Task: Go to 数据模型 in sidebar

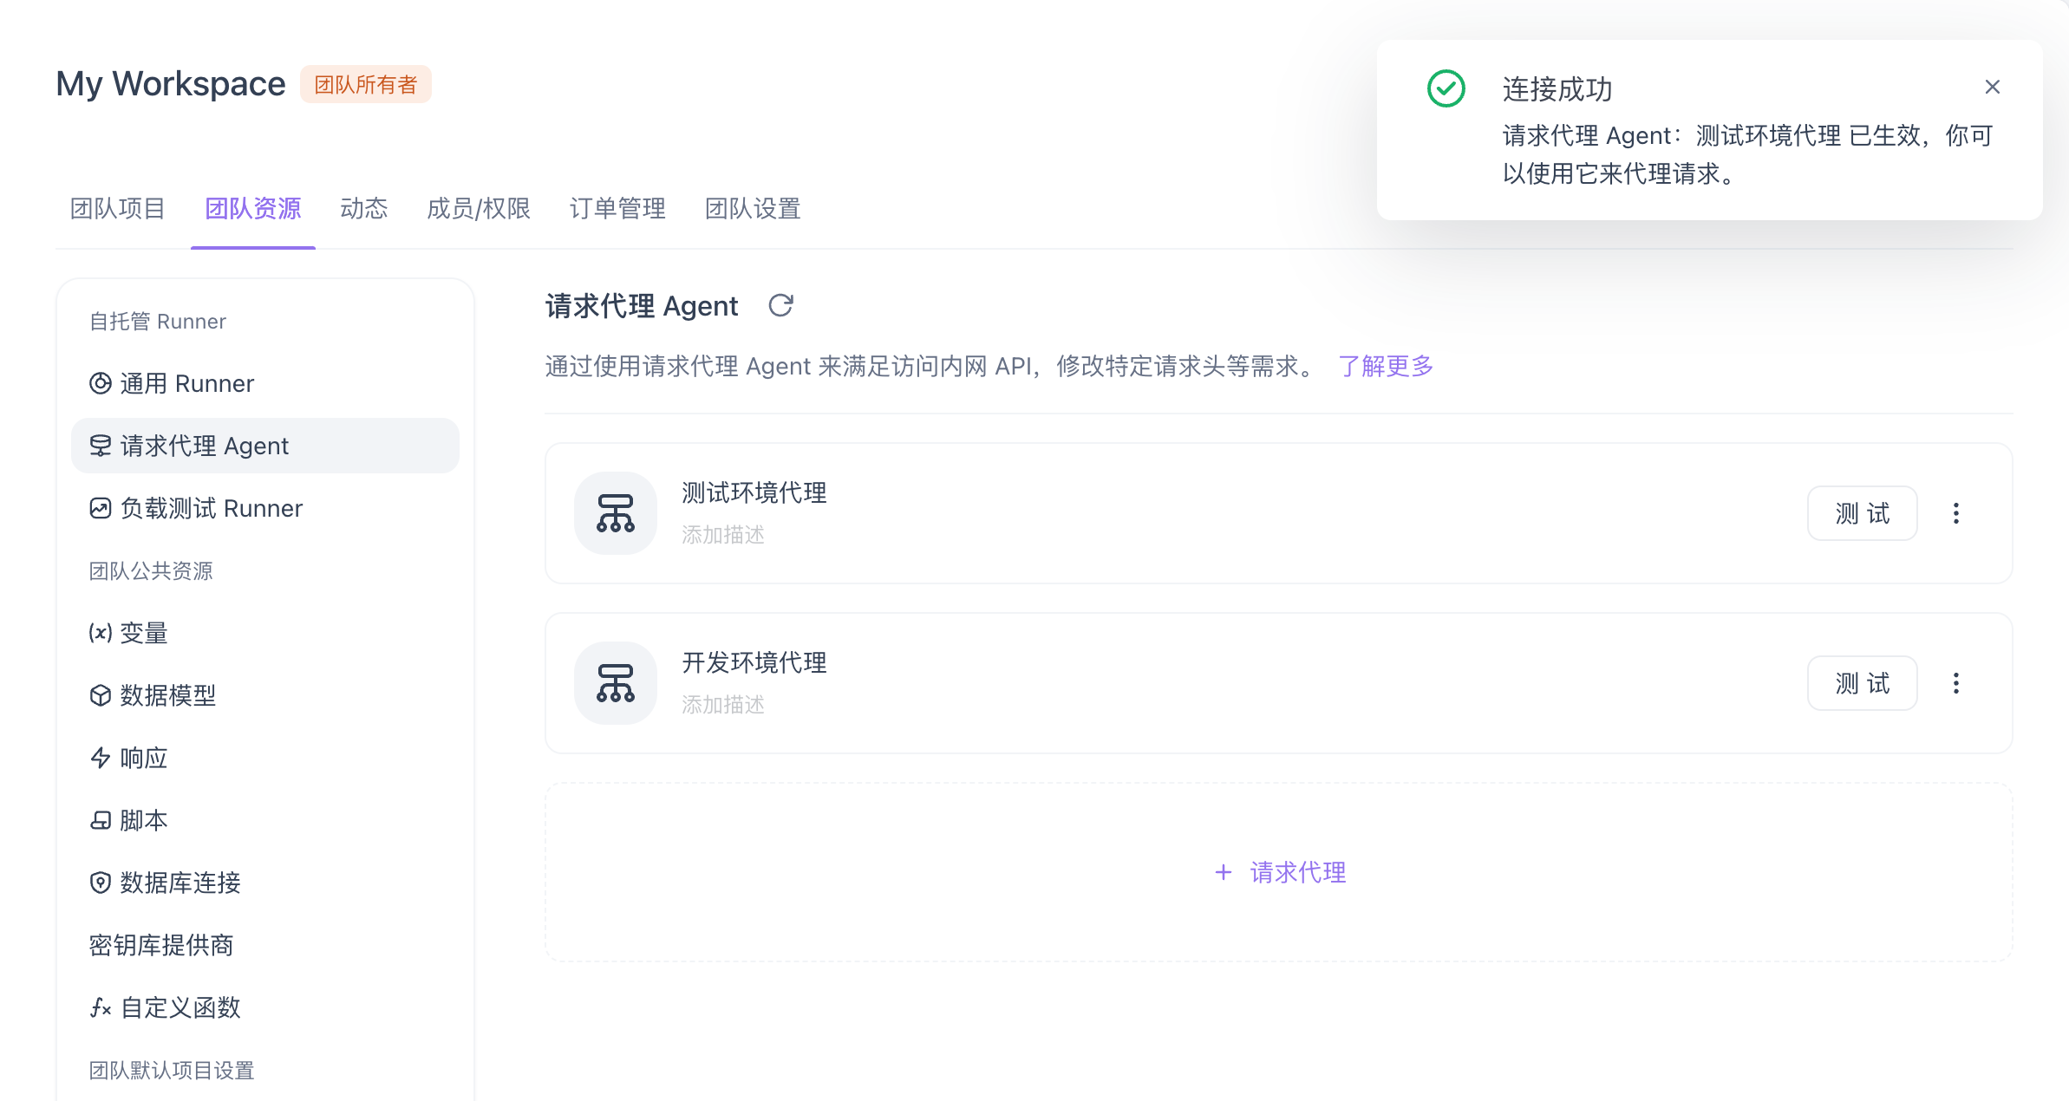Action: click(167, 695)
